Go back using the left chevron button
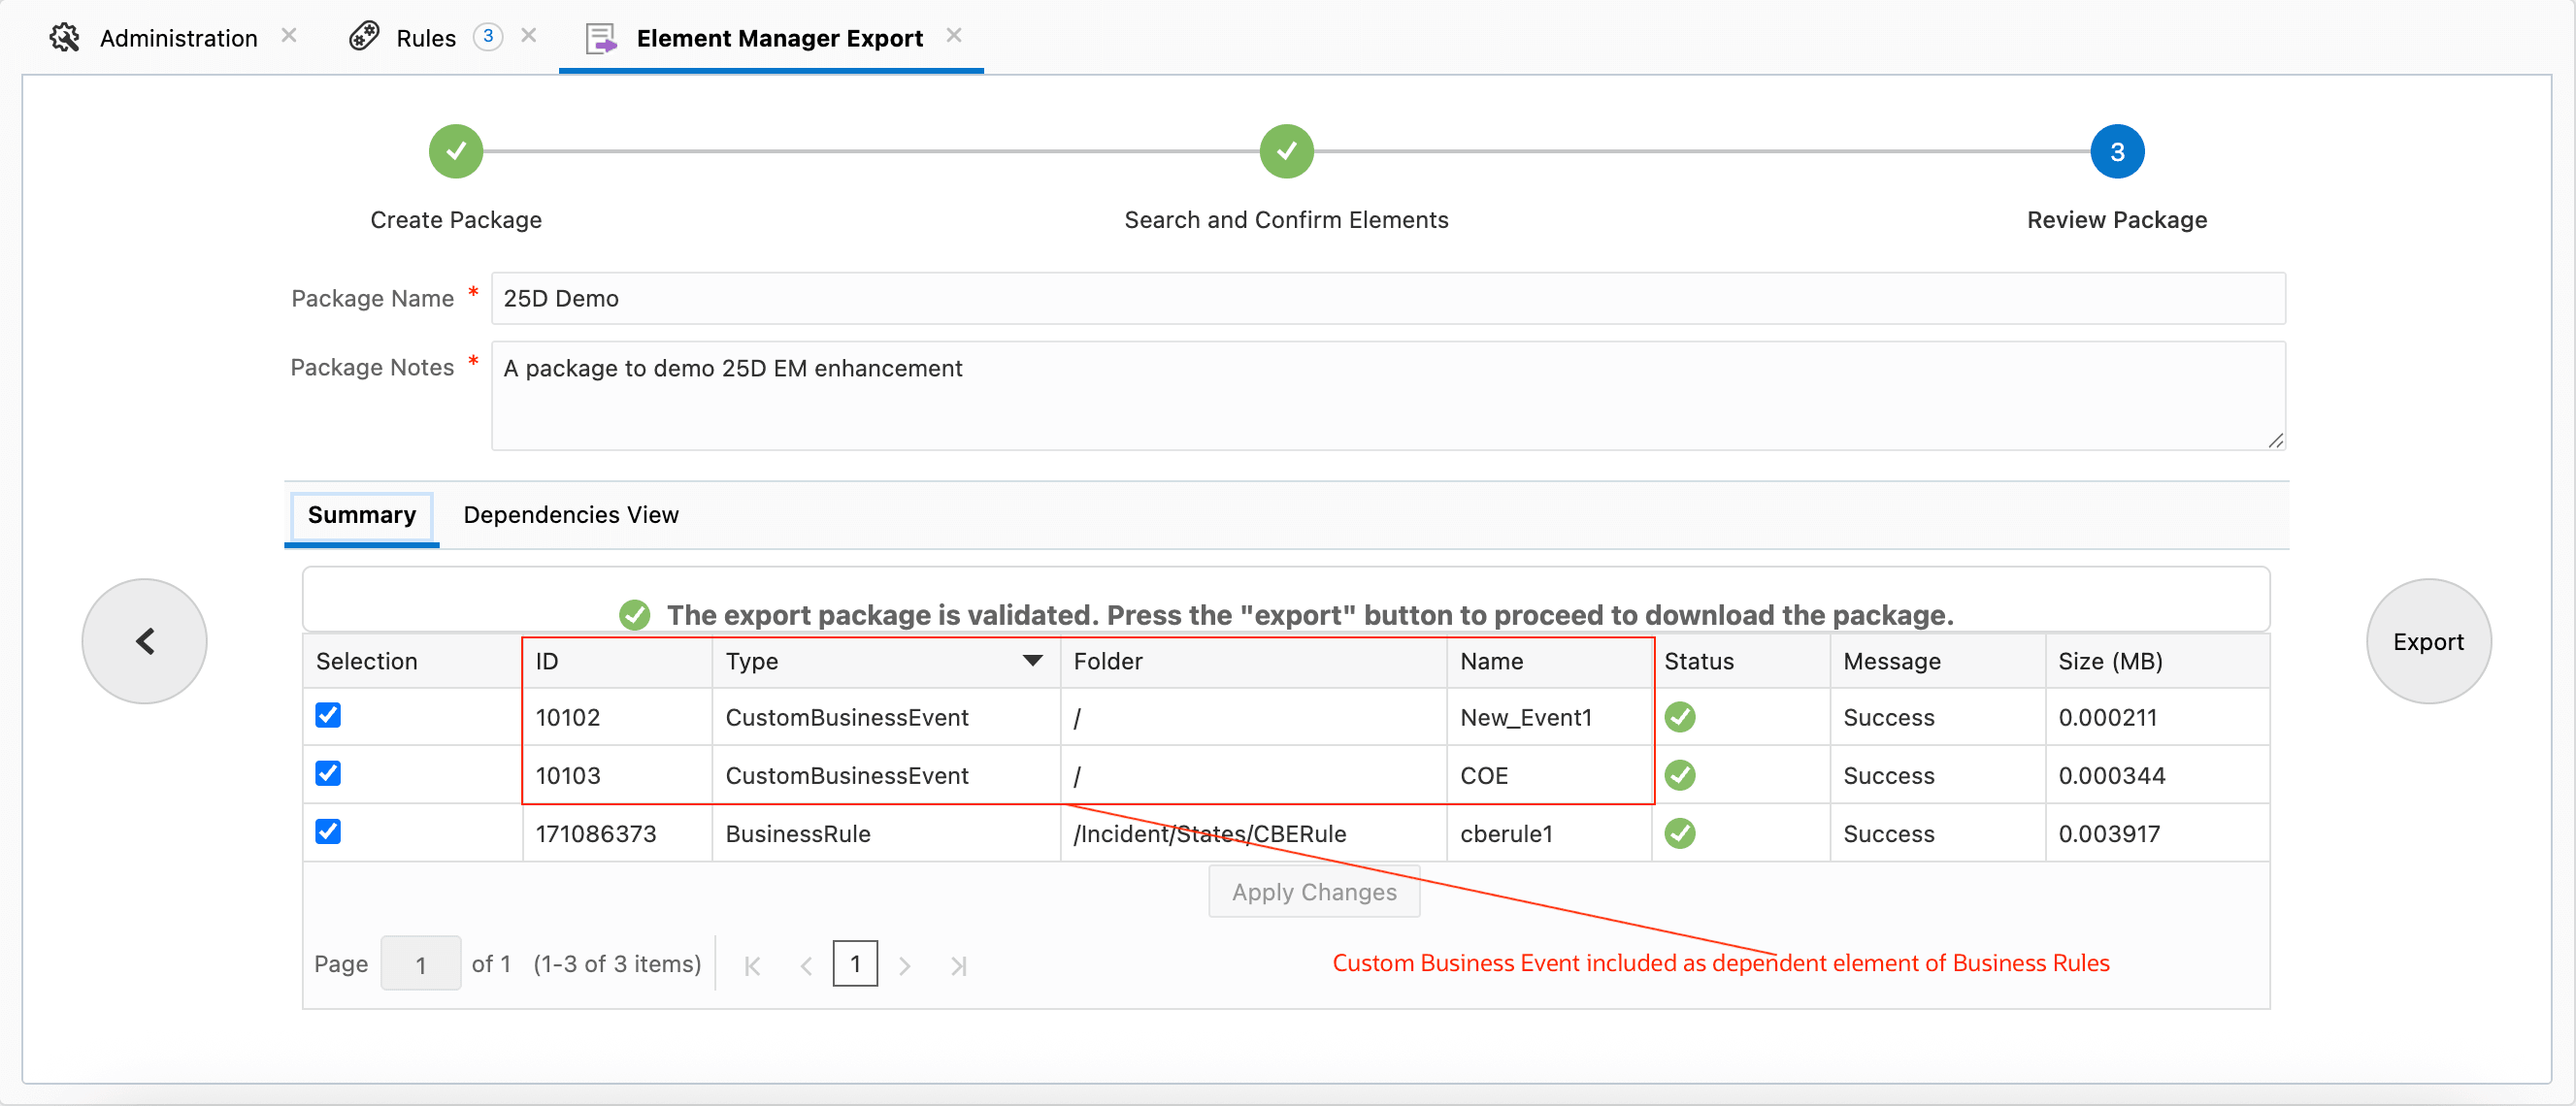The width and height of the screenshot is (2576, 1106). tap(145, 641)
